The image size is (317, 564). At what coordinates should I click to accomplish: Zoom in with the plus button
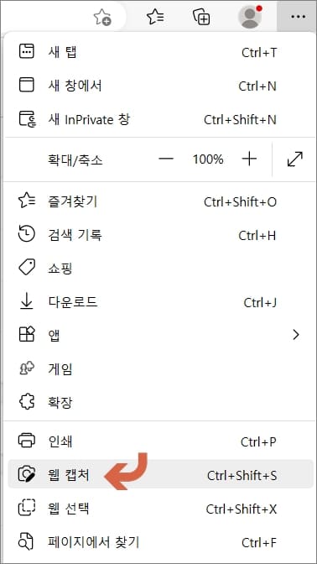[x=249, y=159]
